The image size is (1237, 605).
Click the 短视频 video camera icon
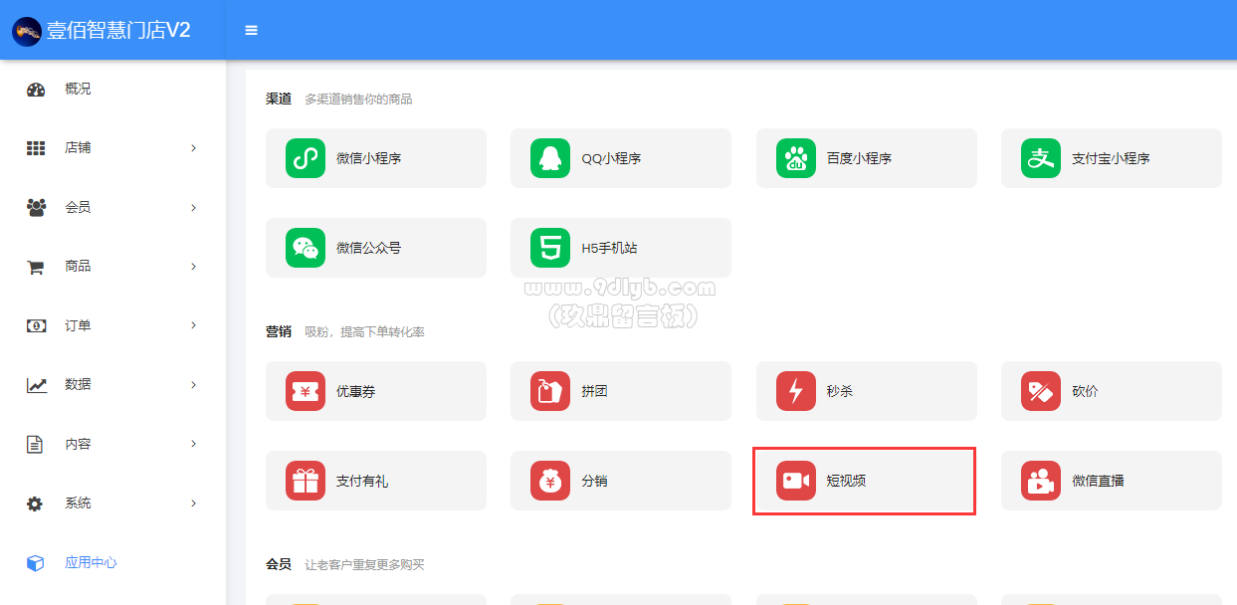(x=796, y=481)
